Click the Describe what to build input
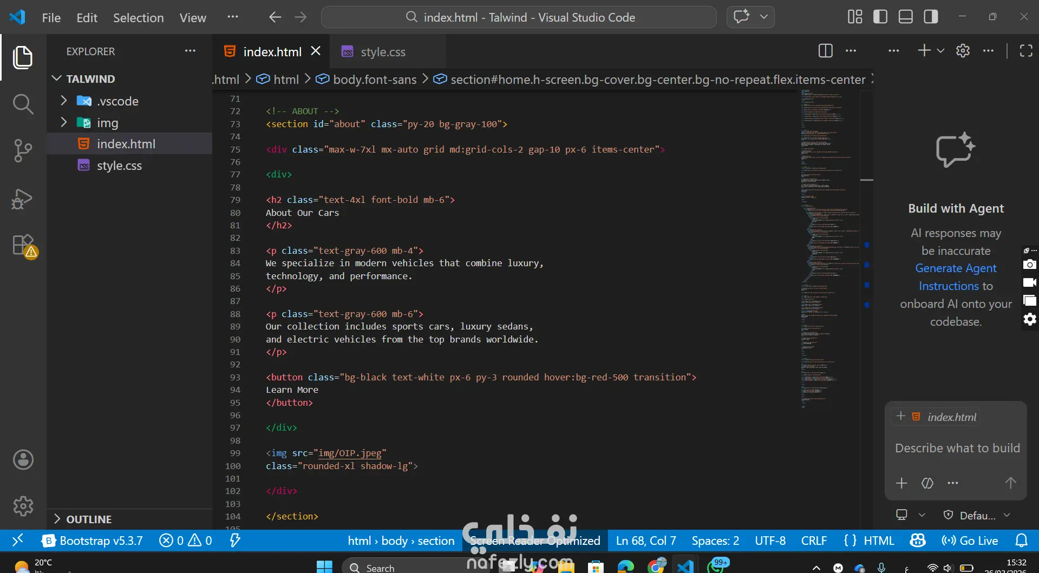This screenshot has width=1039, height=573. pos(957,449)
